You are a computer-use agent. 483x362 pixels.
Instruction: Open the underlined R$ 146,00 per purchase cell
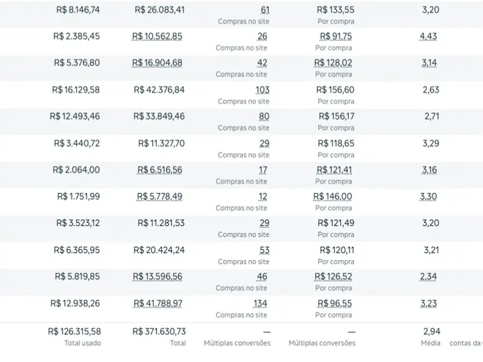(333, 197)
